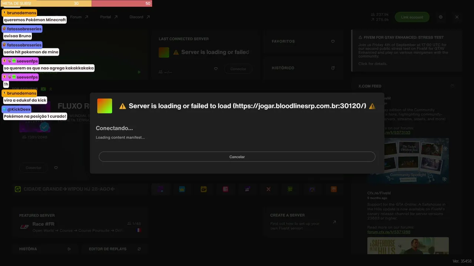Open the Discord link in the top navigation
This screenshot has height=266, width=474.
[140, 17]
